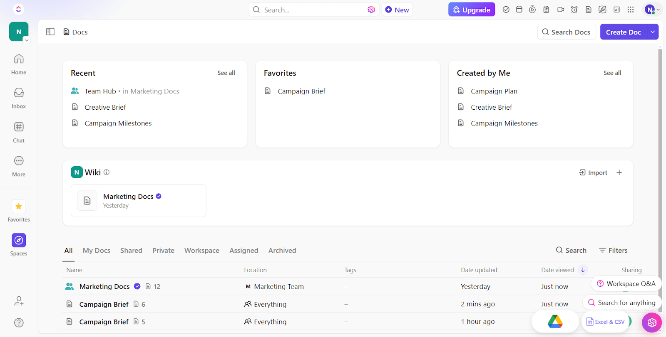Add a new wiki with plus icon
The image size is (666, 337).
click(x=619, y=172)
